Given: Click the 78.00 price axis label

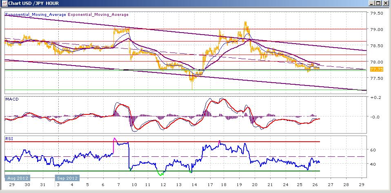Looking at the screenshot, I should 377,62.
